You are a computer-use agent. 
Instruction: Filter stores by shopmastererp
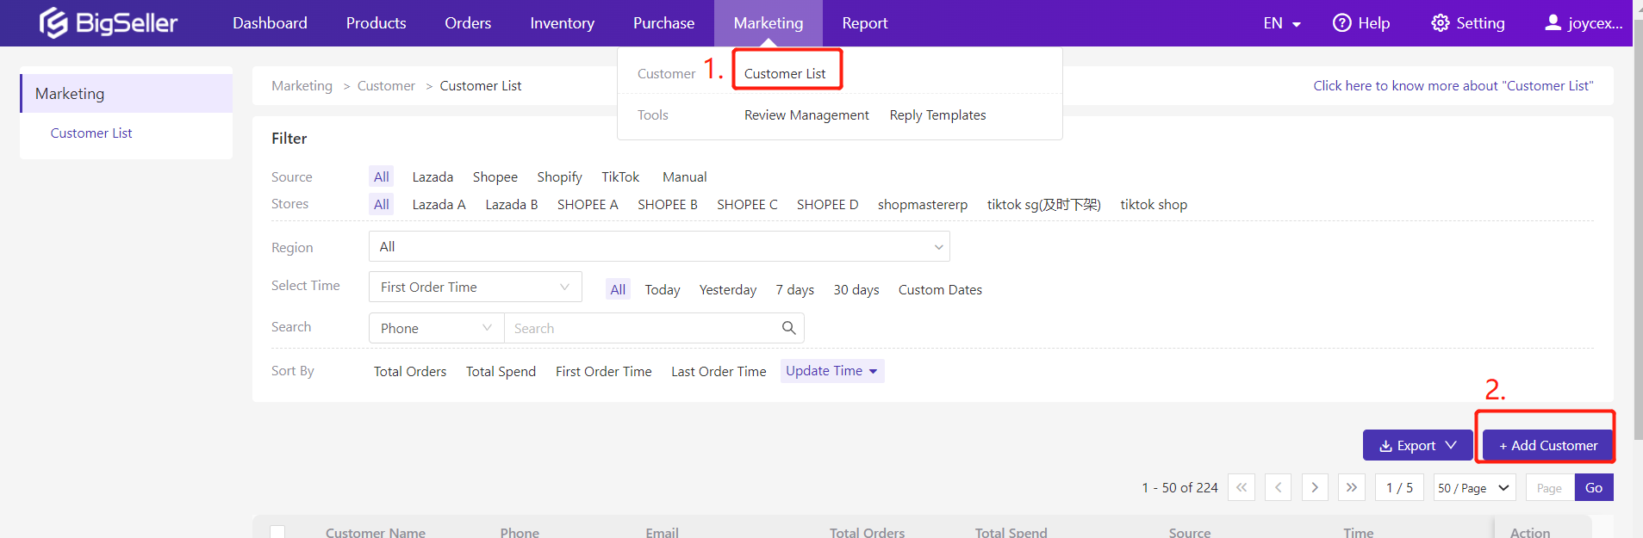[x=923, y=205]
